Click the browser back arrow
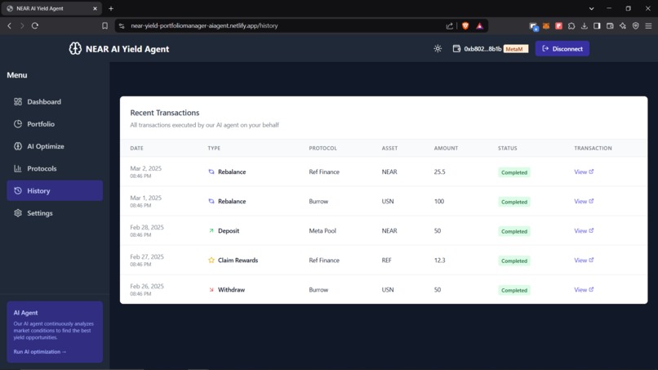This screenshot has width=658, height=370. coord(9,25)
